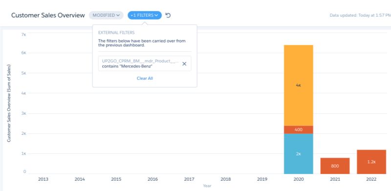Click the 2018 year axis label
The image size is (391, 191).
(x=226, y=179)
